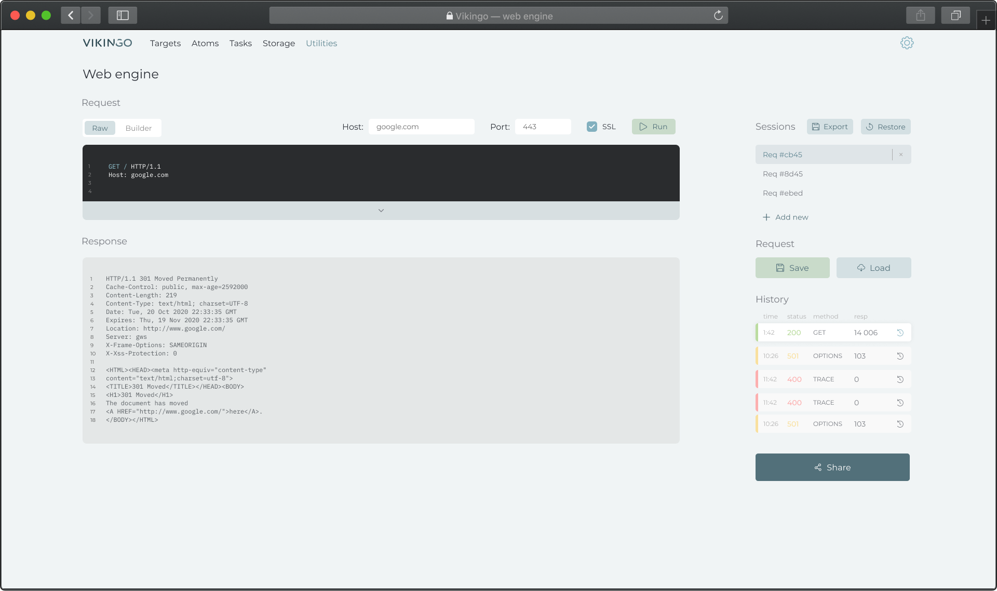Screen dimensions: 997x591
Task: Click restore icon on 200 GET history row
Action: (900, 333)
